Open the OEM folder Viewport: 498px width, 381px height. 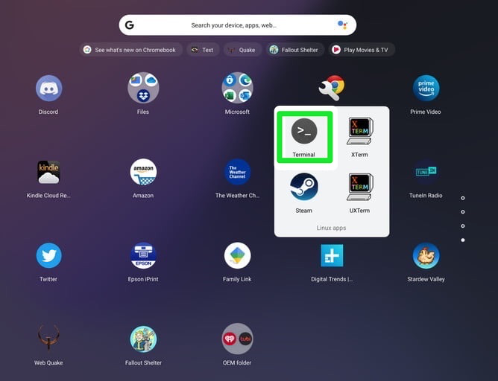[237, 339]
